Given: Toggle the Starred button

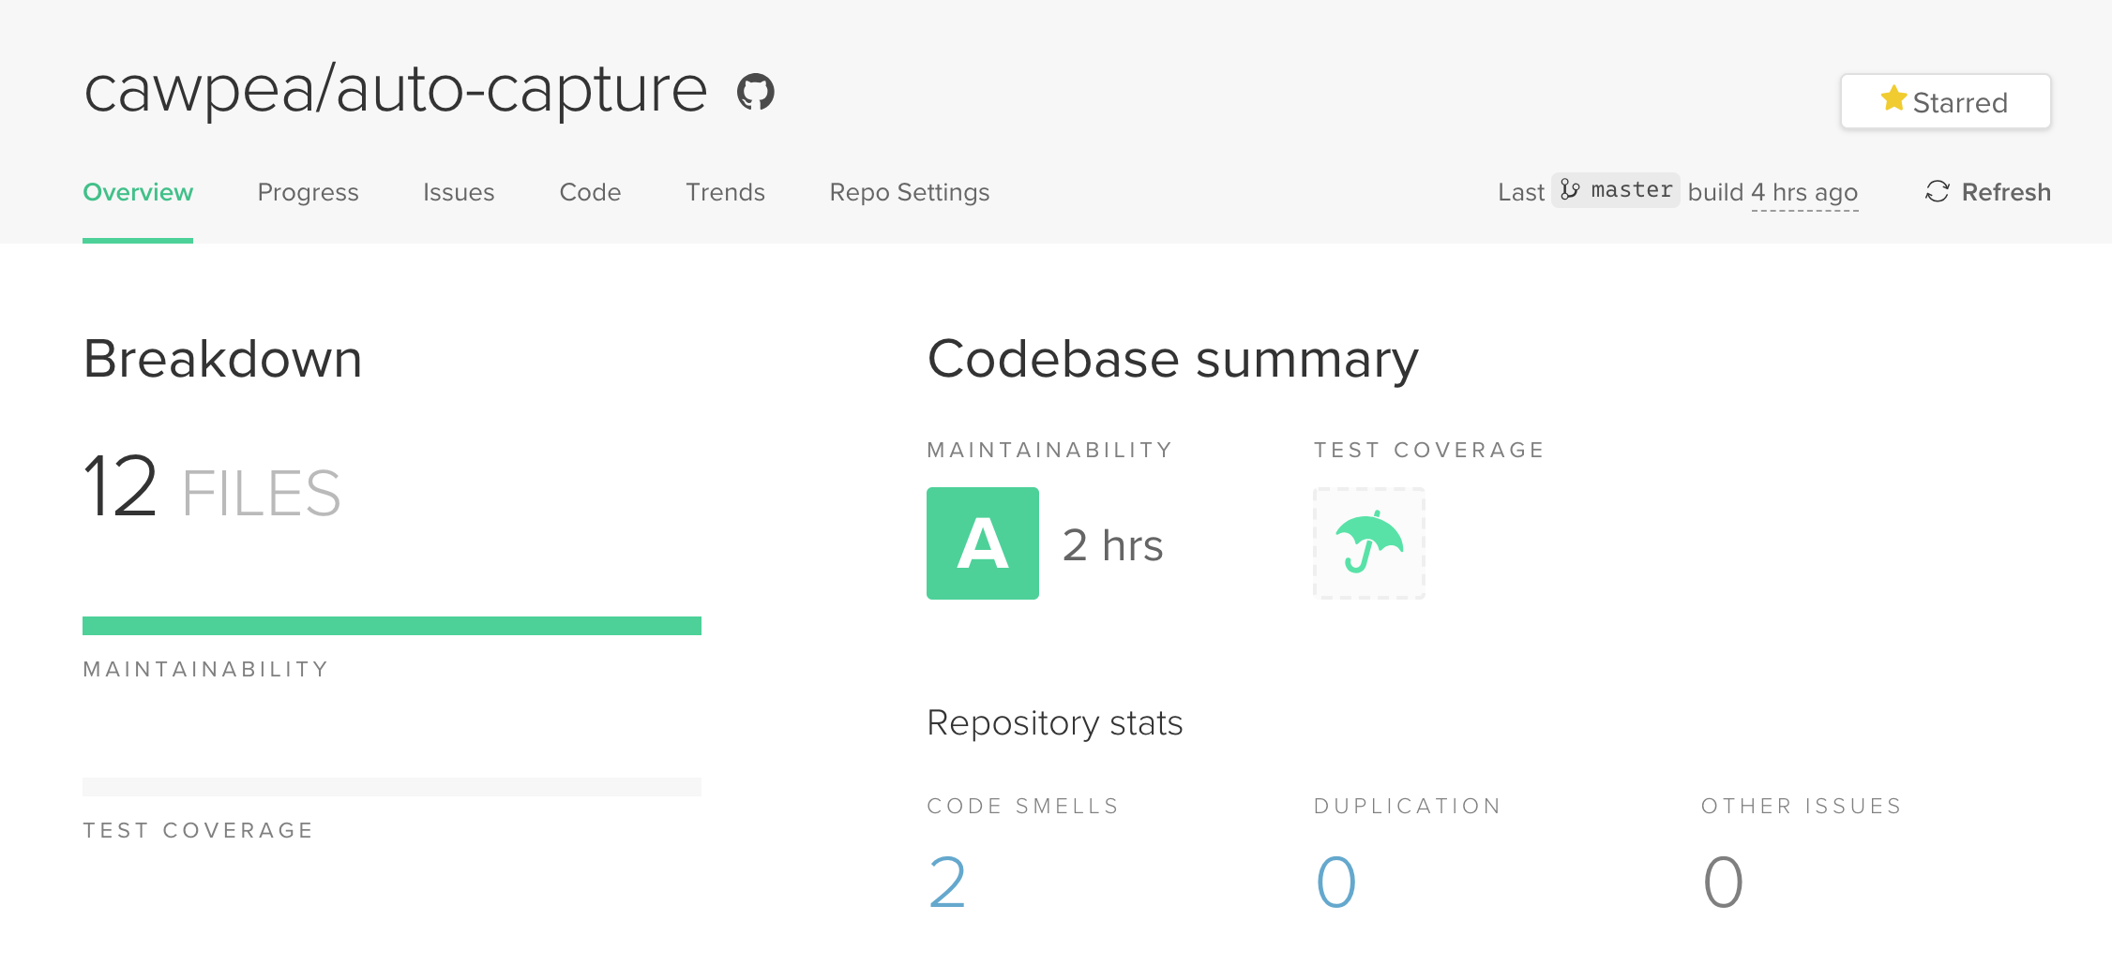Looking at the screenshot, I should [x=1945, y=101].
